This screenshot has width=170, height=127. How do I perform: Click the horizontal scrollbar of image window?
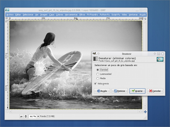pos(75,112)
